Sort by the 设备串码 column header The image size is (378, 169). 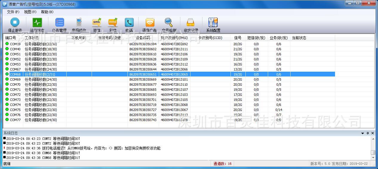(x=143, y=38)
